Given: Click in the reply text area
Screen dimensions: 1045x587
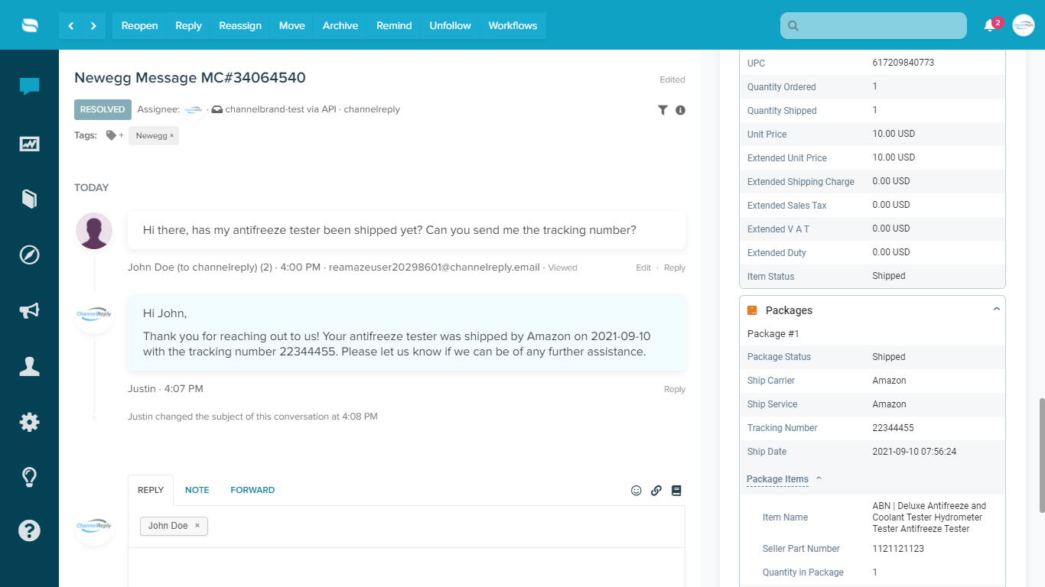Looking at the screenshot, I should coord(406,567).
